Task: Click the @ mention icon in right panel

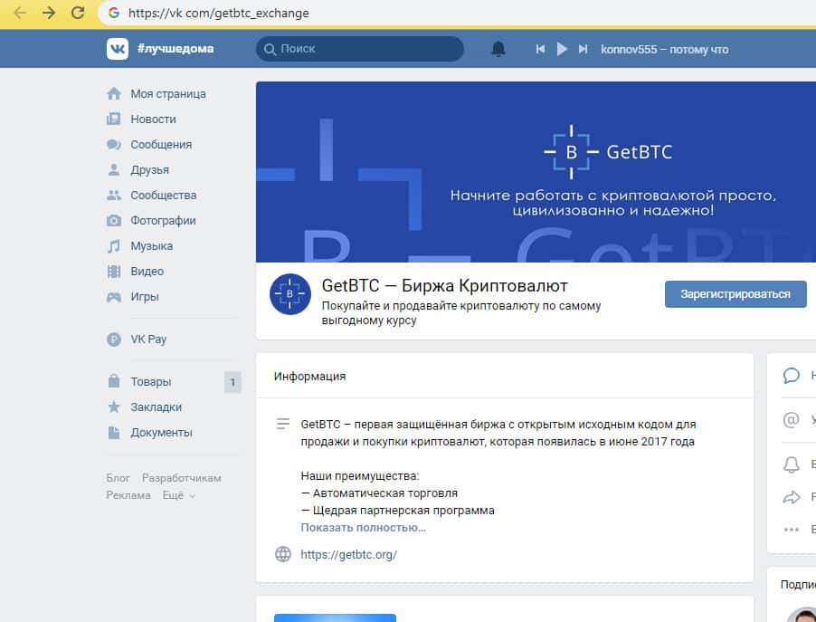Action: pyautogui.click(x=791, y=419)
